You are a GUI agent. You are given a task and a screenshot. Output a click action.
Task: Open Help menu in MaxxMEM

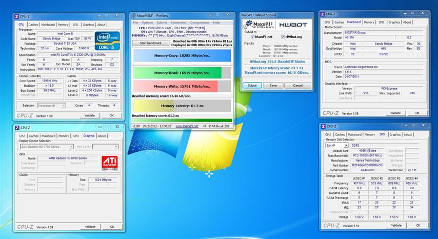pos(216,23)
